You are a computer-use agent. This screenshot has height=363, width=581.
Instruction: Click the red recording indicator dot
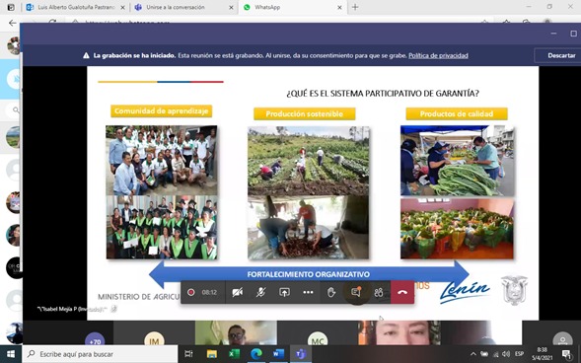coord(190,292)
